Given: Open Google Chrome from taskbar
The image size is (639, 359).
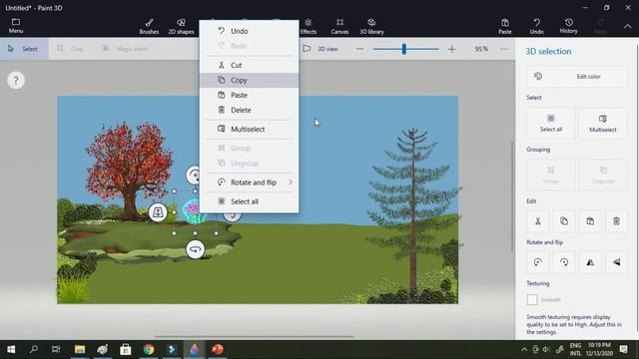Looking at the screenshot, I should 149,349.
